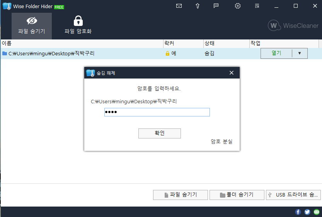
Task: Switch to 파일 숨기기 tab
Action: click(x=32, y=26)
